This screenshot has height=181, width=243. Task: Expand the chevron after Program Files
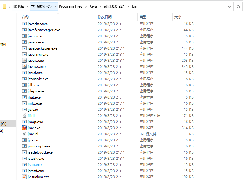(86, 6)
